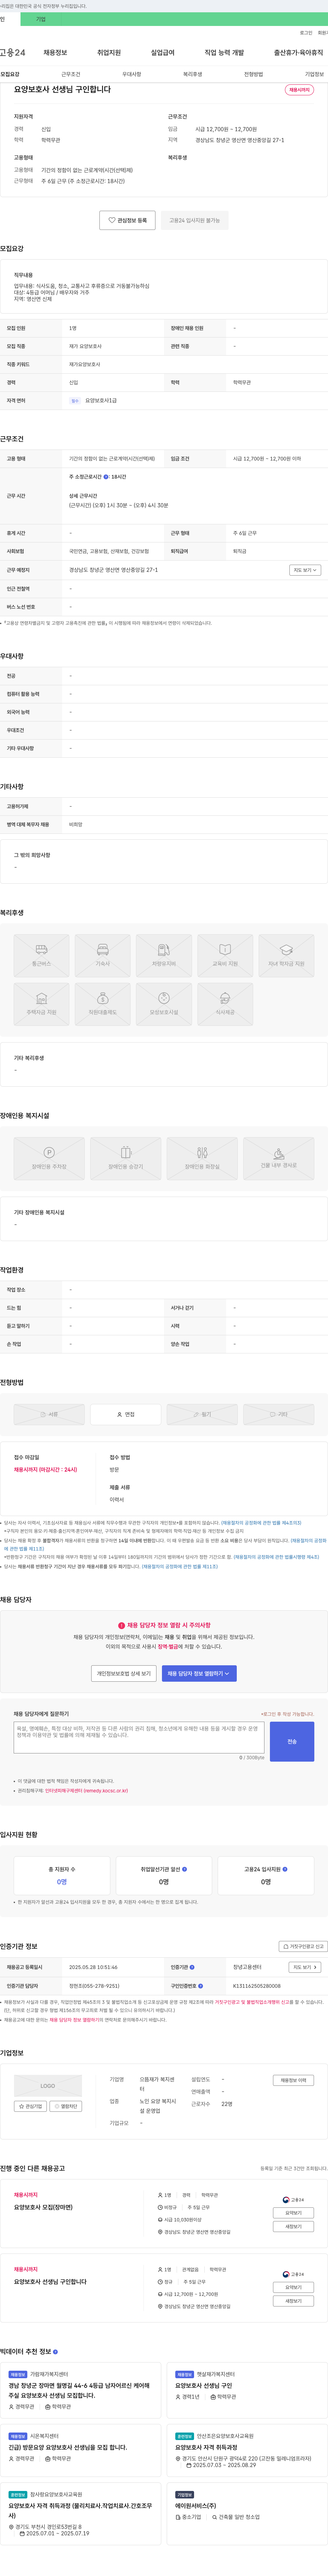The height and width of the screenshot is (2576, 328).
Task: Select the 식사제공 welfare icon
Action: (225, 1004)
